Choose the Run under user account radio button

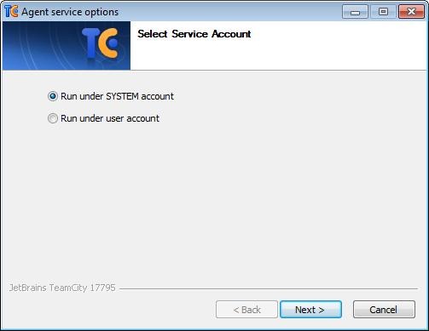pos(53,118)
